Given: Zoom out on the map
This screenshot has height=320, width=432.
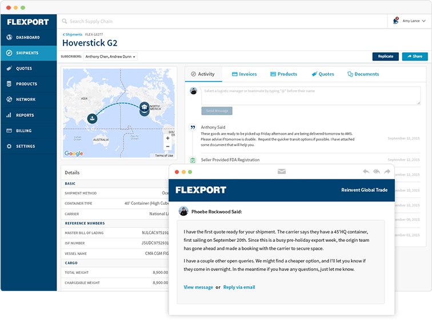Looking at the screenshot, I should coord(167,147).
